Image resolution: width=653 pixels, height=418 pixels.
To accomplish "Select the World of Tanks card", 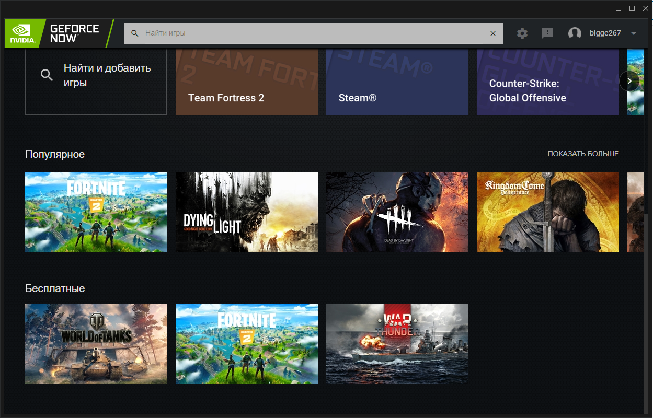I will click(x=96, y=344).
